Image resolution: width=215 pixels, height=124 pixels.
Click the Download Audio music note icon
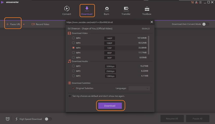coord(69,61)
